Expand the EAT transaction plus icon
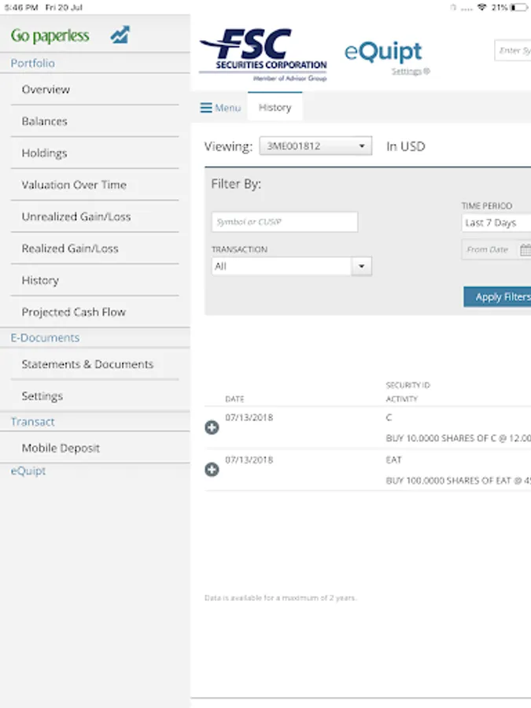Image resolution: width=531 pixels, height=708 pixels. pyautogui.click(x=212, y=470)
